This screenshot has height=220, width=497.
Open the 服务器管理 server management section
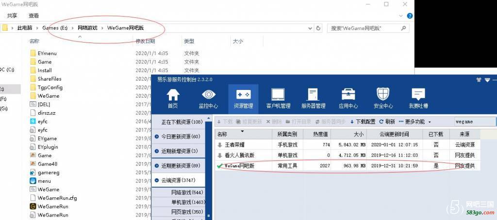(x=313, y=99)
